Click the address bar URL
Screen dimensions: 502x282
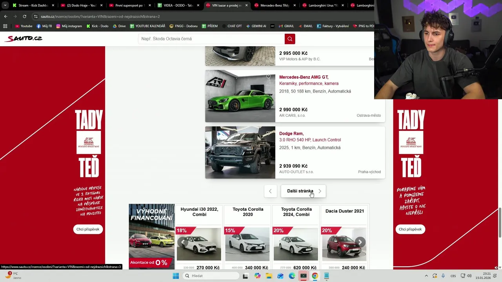tap(100, 16)
